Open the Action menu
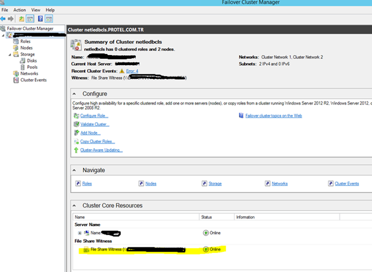The image size is (372, 272). click(19, 10)
